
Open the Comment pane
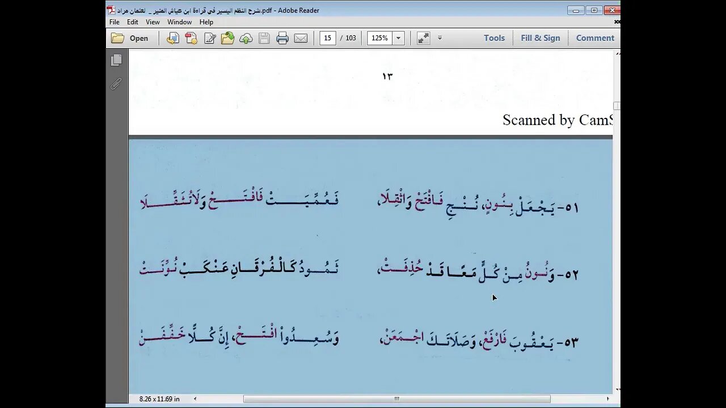(x=595, y=38)
